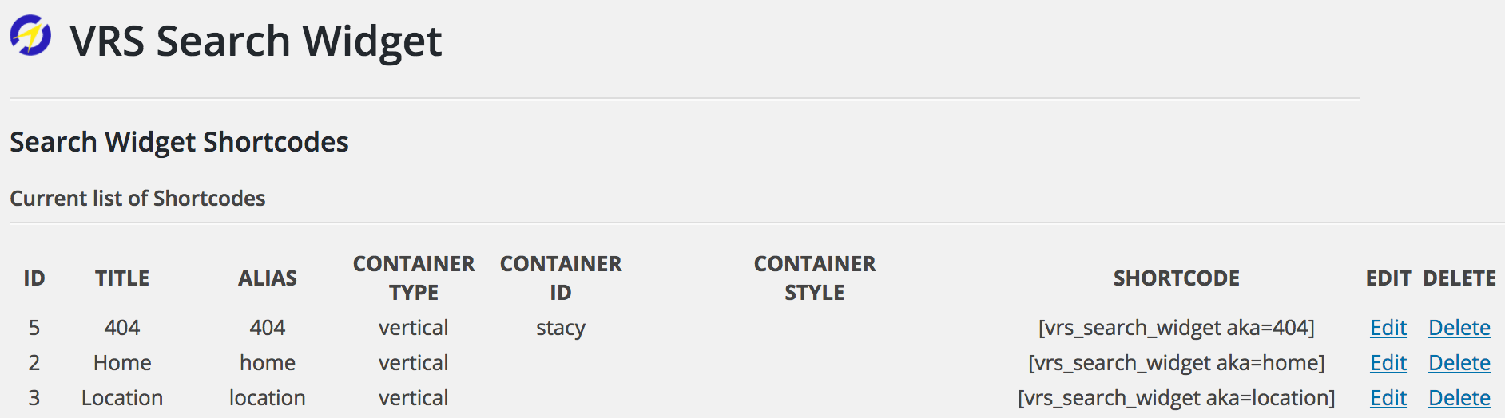Delete the 404 shortcode
The width and height of the screenshot is (1505, 418).
[1459, 328]
